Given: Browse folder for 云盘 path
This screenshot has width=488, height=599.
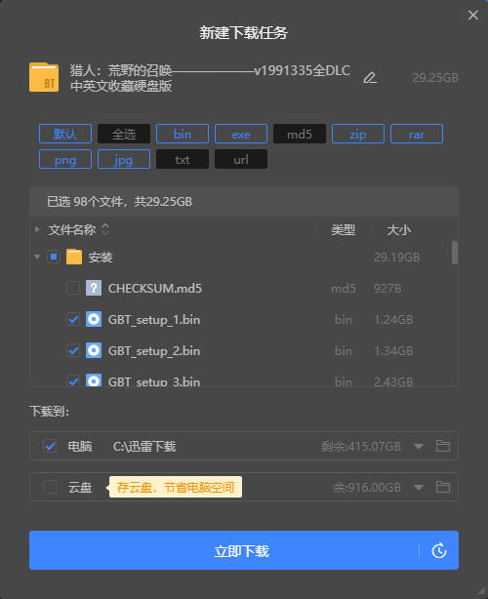Looking at the screenshot, I should coord(443,487).
